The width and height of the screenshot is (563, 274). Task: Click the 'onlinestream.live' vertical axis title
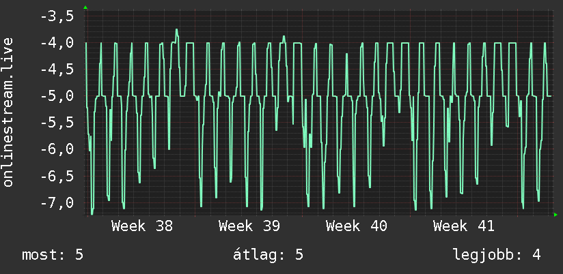pos(8,112)
